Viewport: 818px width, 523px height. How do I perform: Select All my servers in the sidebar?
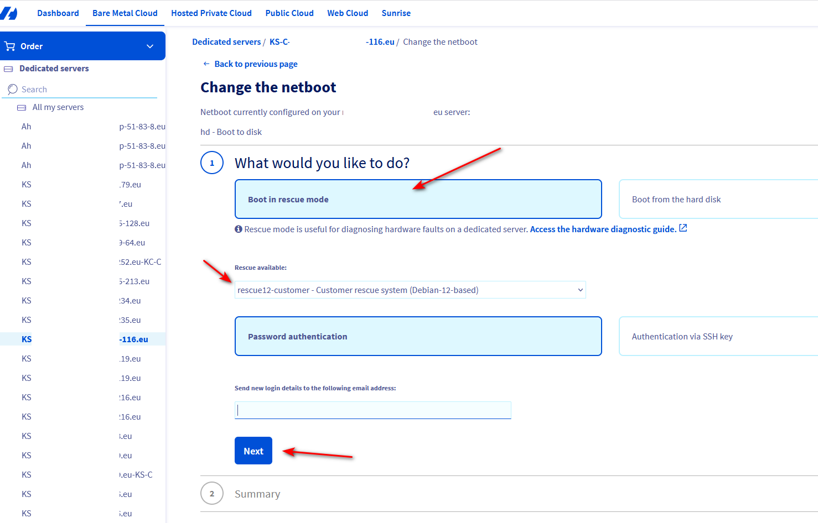pyautogui.click(x=58, y=107)
